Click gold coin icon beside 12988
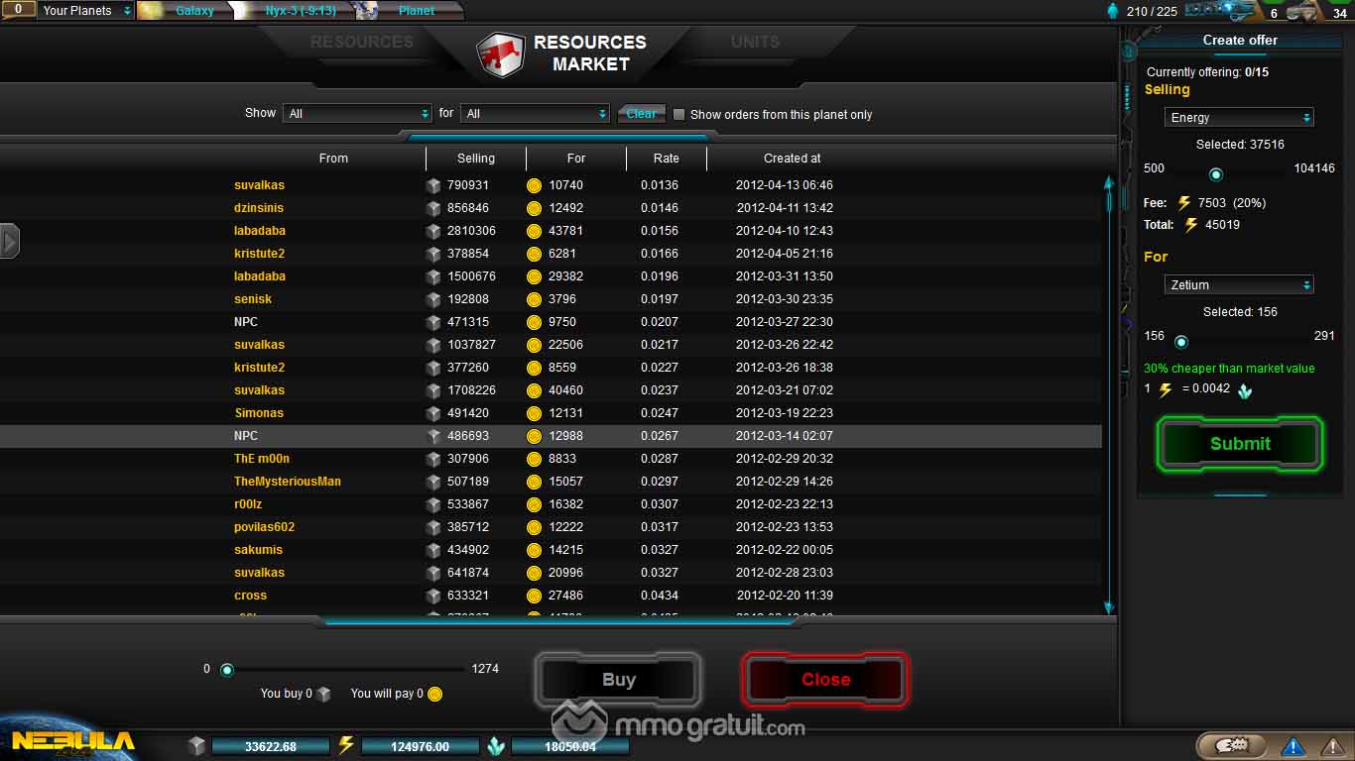The width and height of the screenshot is (1355, 761). [x=534, y=436]
